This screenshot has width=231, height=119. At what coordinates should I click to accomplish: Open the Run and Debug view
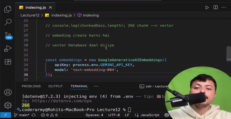[8, 49]
